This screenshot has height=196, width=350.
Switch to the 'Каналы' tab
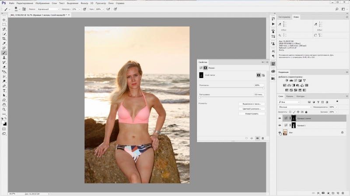coord(290,96)
